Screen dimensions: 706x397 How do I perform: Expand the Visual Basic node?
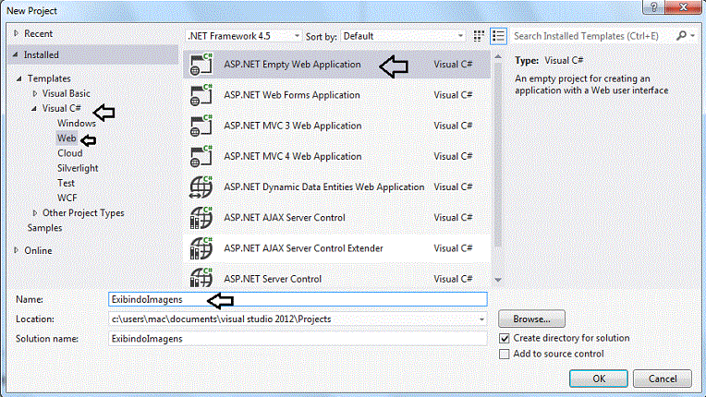click(35, 93)
